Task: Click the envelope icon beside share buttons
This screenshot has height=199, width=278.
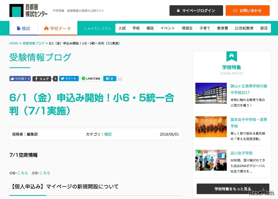Action: 120,78
